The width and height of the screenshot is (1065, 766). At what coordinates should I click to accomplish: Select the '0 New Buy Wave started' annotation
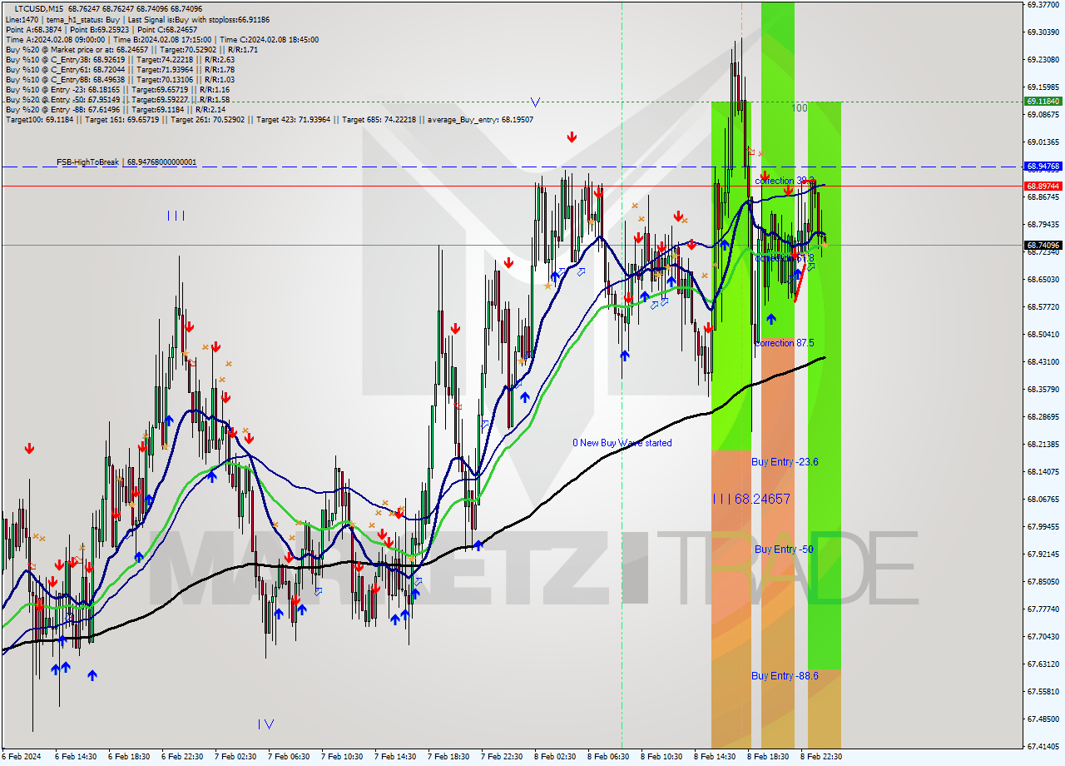pos(622,443)
